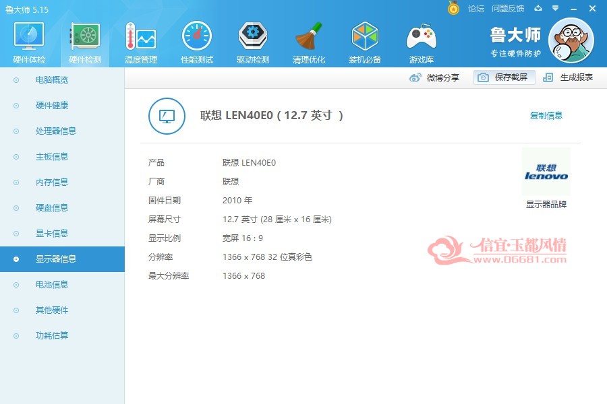607x404 pixels.
Task: Open 问题反馈 feedback link
Action: [x=507, y=9]
